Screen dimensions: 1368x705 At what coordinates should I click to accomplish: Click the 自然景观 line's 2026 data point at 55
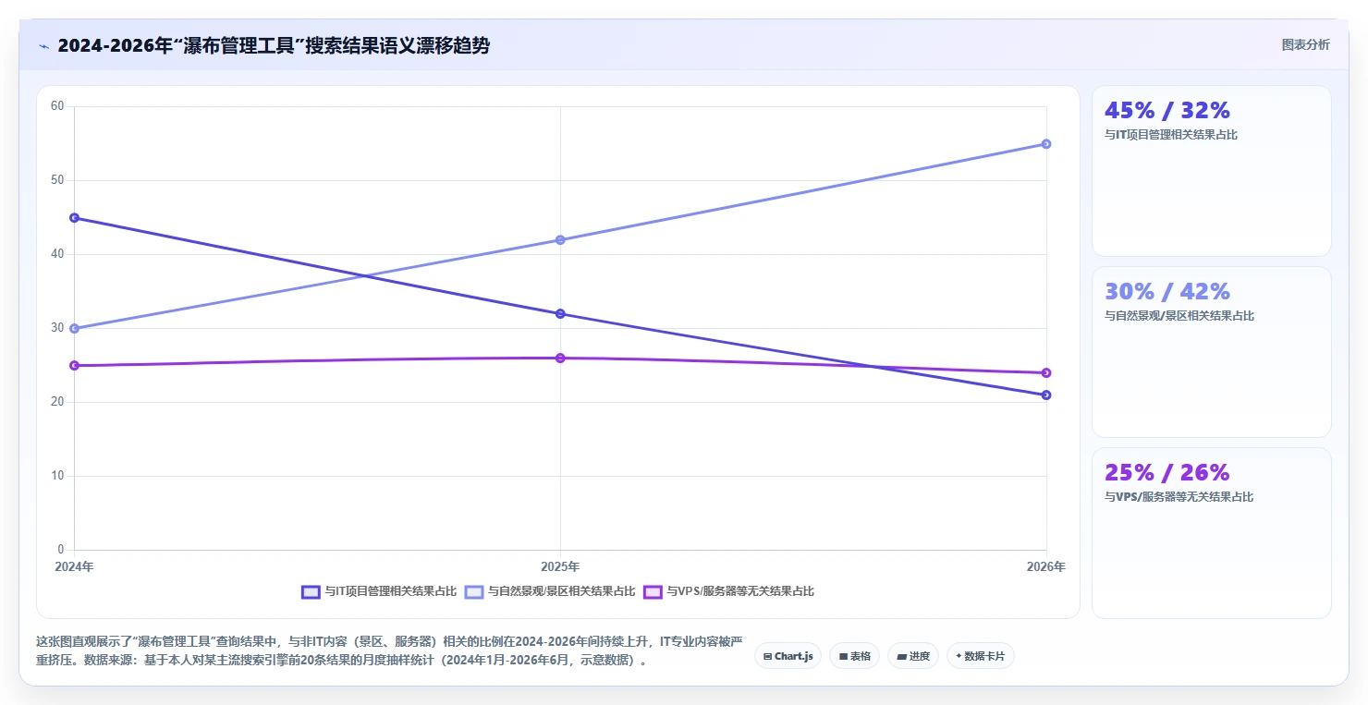[1046, 144]
